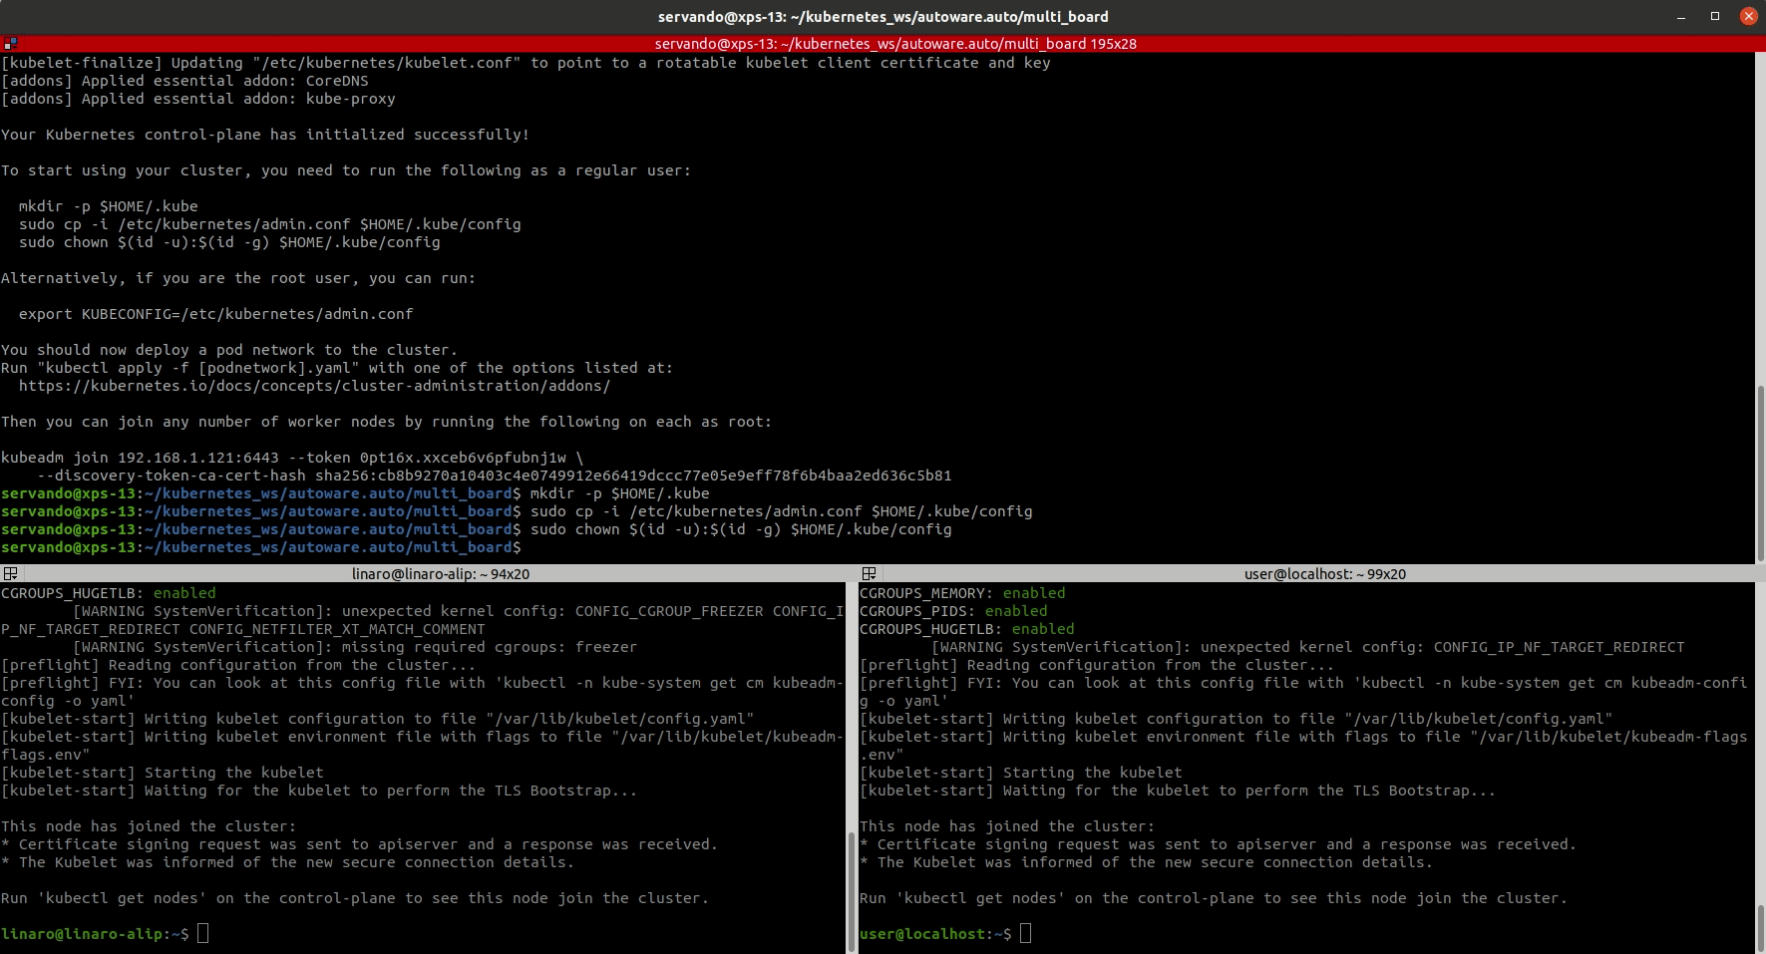Click the kubeadm join 192.168.1.121:6443 command line
The height and width of the screenshot is (954, 1766).
click(x=291, y=458)
